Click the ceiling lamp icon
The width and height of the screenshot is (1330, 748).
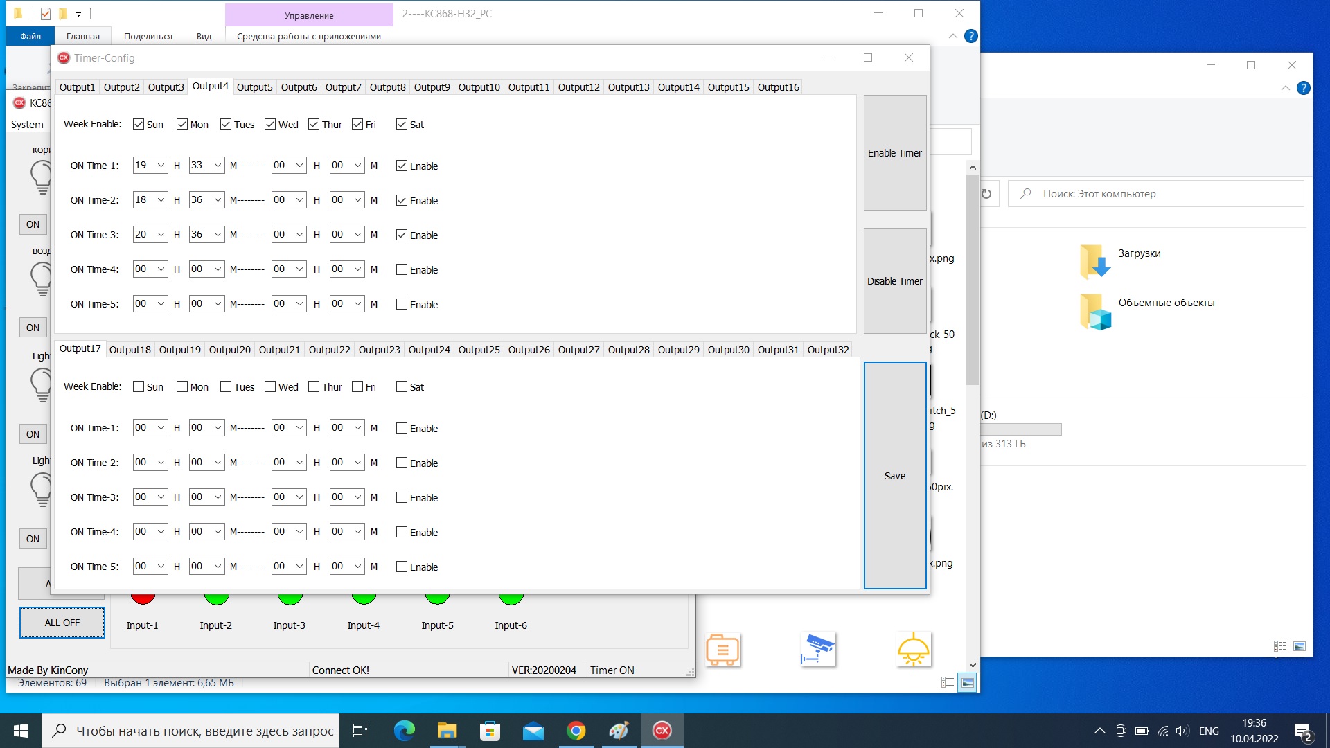click(x=913, y=650)
